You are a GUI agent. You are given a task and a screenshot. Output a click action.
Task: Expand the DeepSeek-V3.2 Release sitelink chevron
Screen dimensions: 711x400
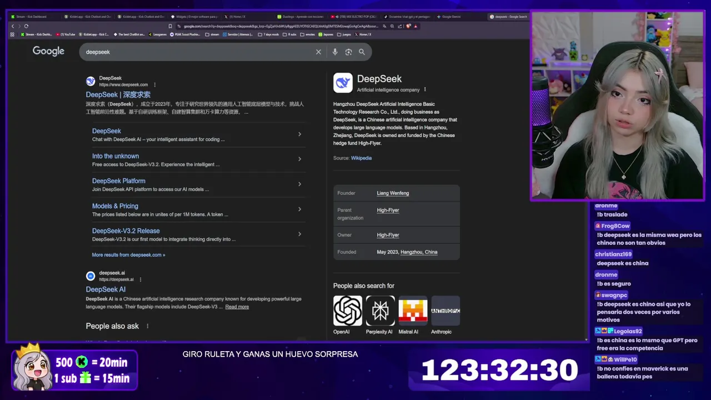(299, 234)
